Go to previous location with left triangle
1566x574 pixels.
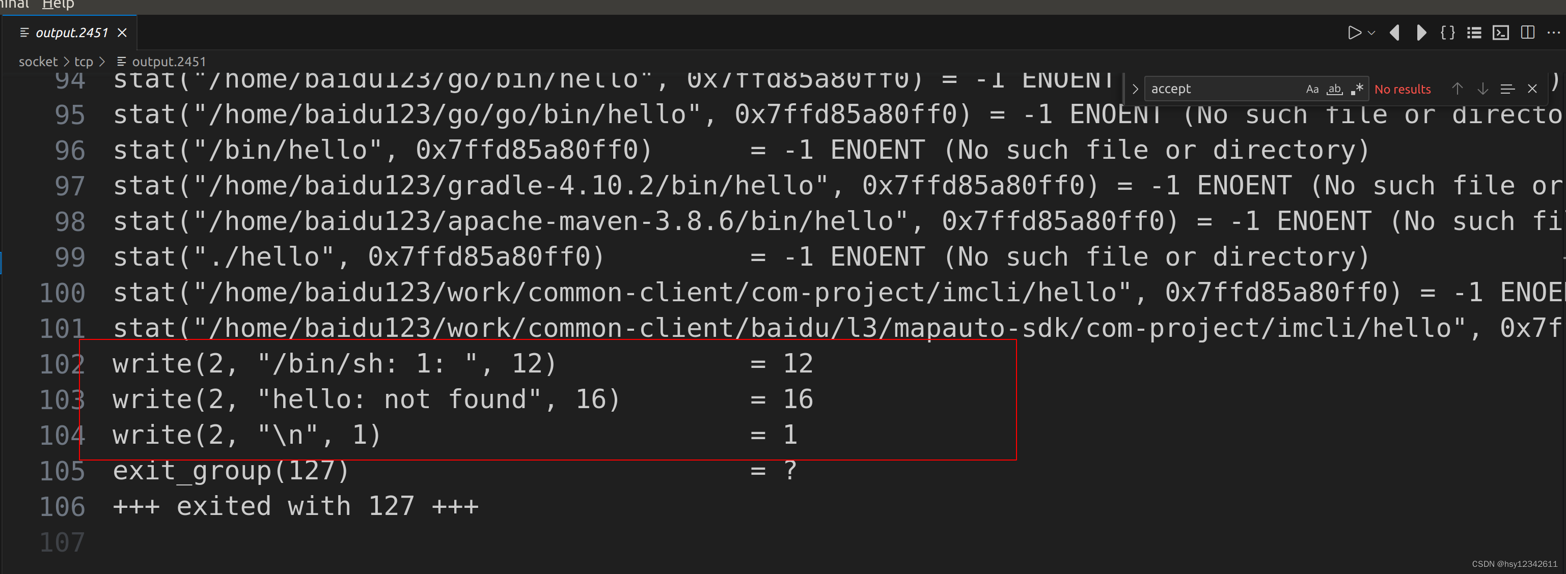click(x=1394, y=33)
